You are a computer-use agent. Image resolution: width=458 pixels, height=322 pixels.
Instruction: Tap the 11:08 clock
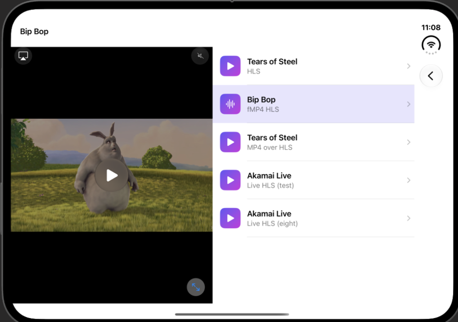click(x=431, y=27)
